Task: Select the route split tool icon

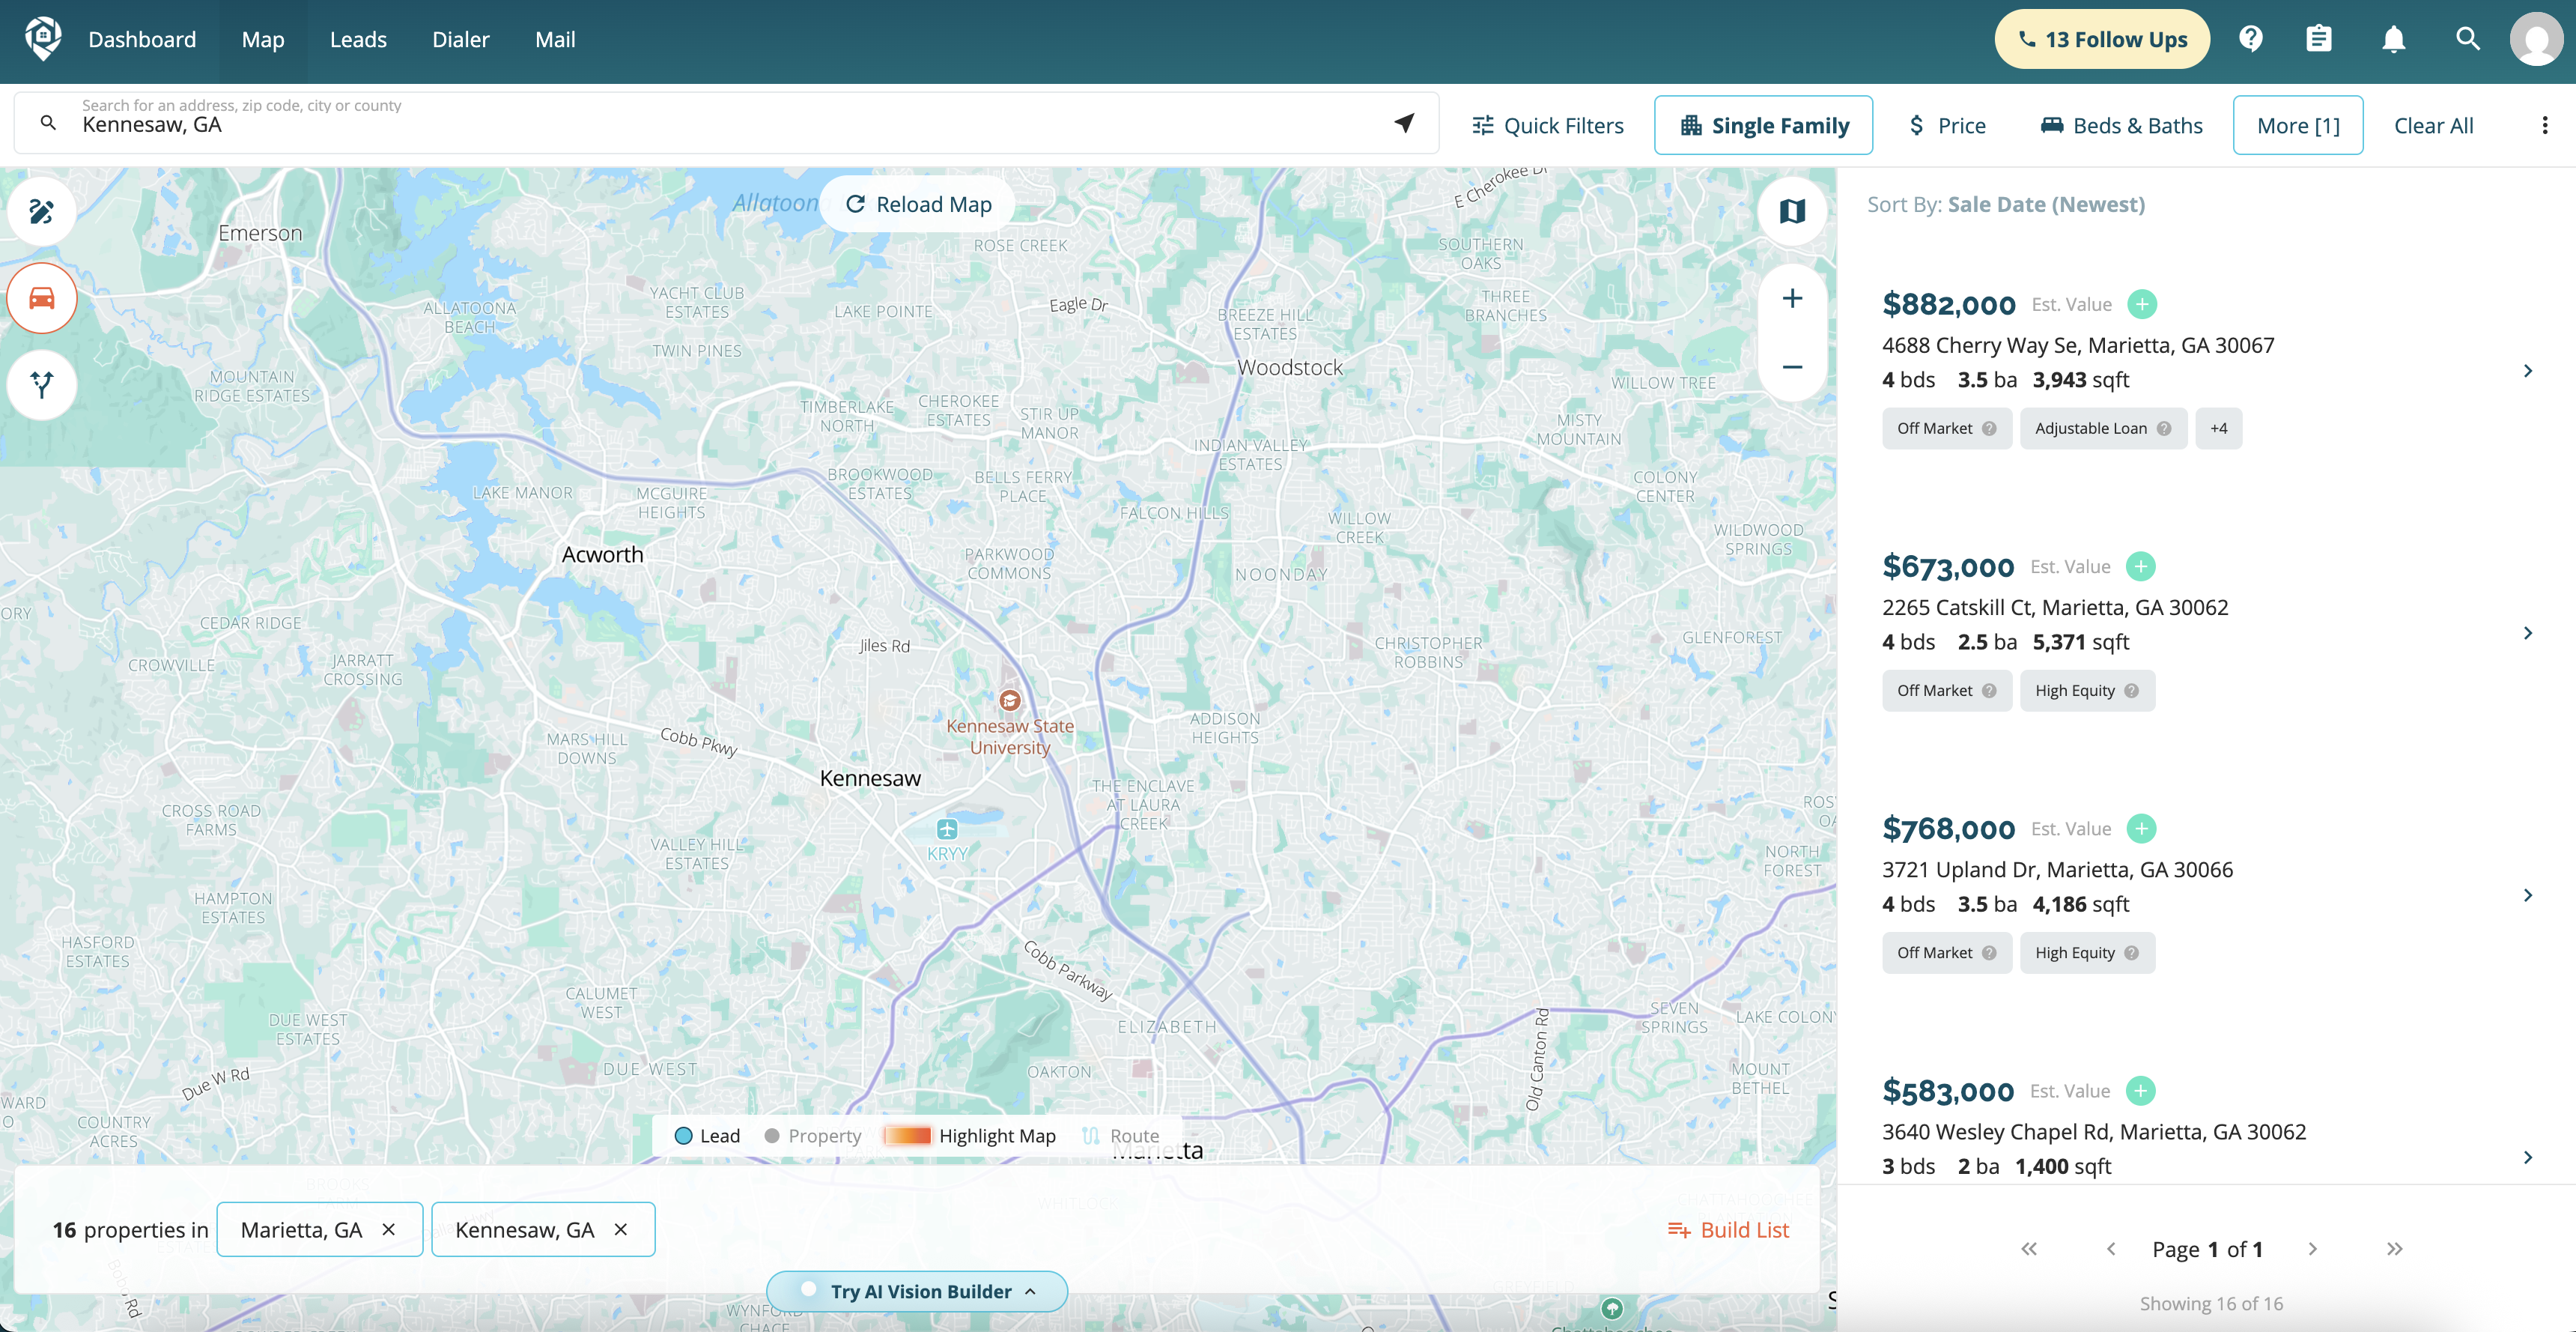Action: 41,384
